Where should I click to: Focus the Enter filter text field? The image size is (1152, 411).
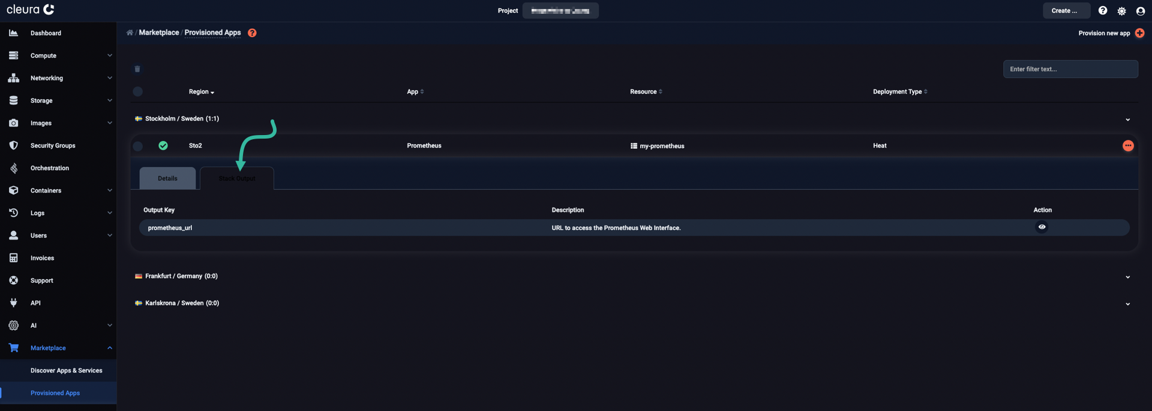point(1070,69)
